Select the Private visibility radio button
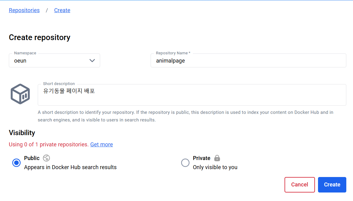 coord(185,163)
